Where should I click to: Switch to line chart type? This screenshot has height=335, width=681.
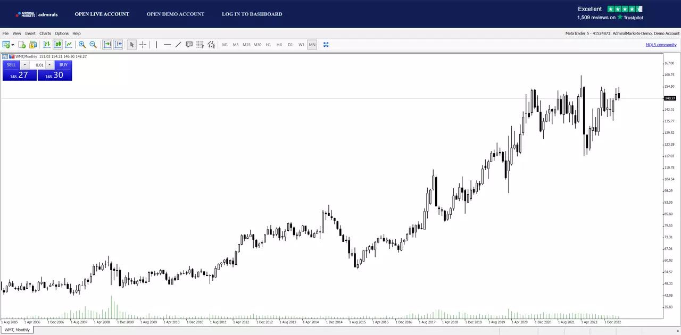(x=69, y=45)
